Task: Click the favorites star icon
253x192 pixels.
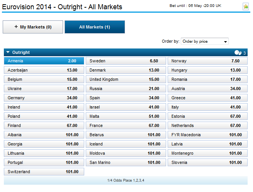Action: coord(245,7)
